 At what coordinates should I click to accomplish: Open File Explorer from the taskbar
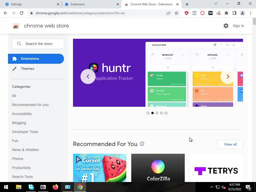coord(18,187)
